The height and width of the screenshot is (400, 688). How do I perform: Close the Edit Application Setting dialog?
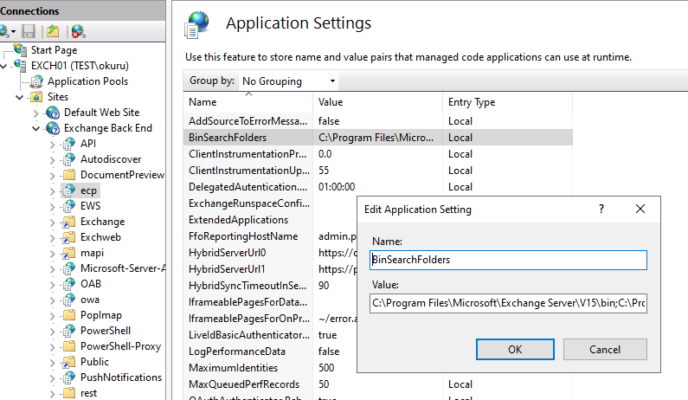[x=640, y=209]
